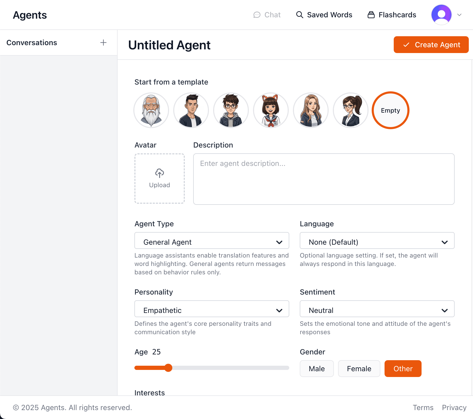The image size is (473, 419).
Task: Choose the Empty template circle
Action: [x=390, y=110]
